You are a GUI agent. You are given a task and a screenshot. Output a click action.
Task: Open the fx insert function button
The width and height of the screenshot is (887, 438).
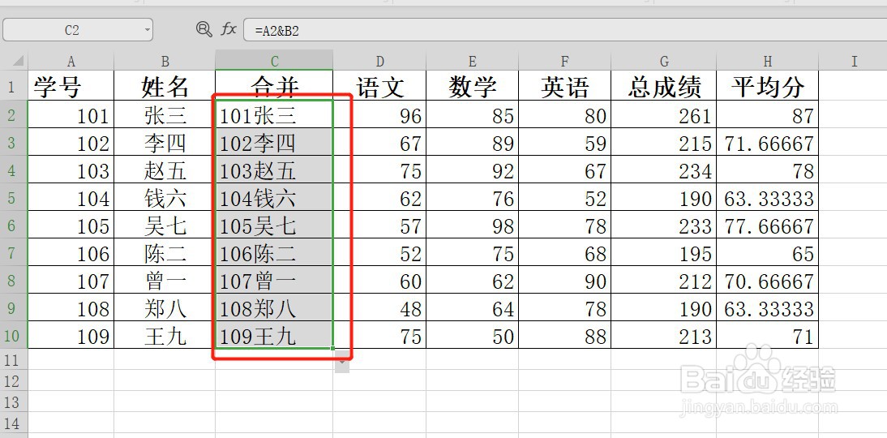tap(228, 29)
